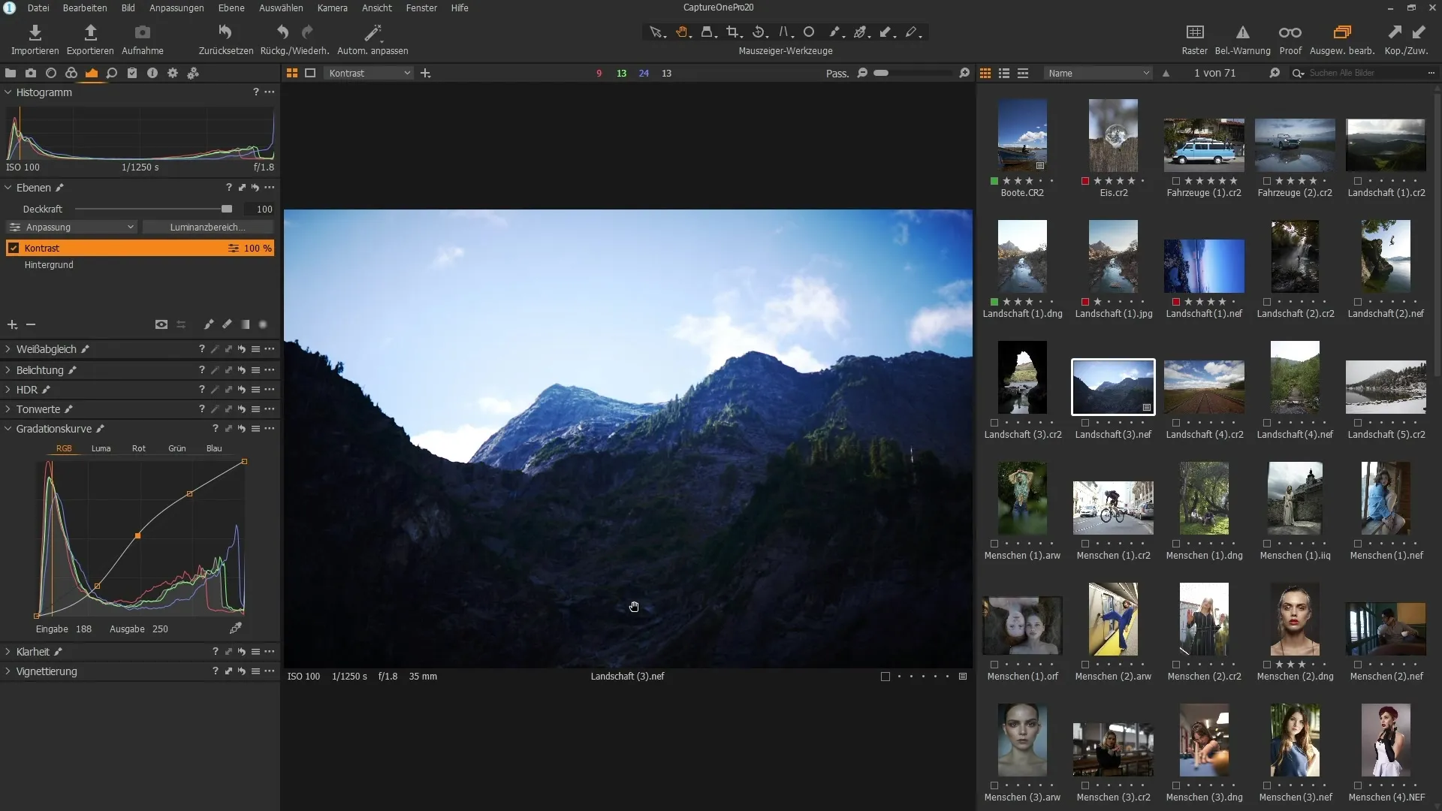
Task: Select the annotation pencil tool
Action: coord(912,32)
